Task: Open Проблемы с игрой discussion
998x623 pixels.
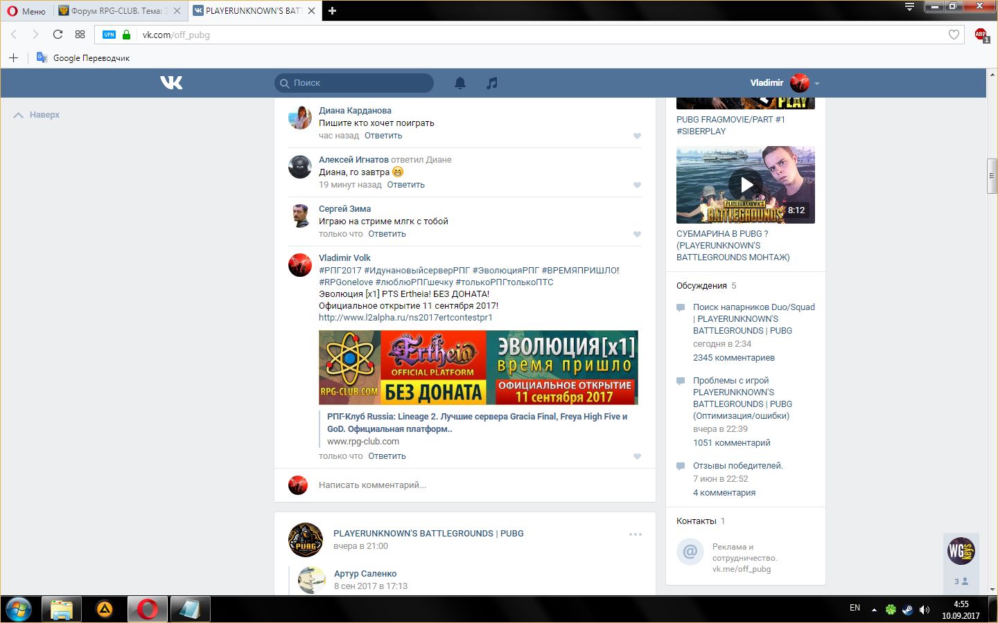Action: click(x=742, y=398)
